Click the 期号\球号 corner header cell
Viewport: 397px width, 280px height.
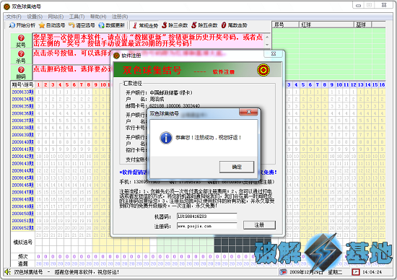[22, 85]
